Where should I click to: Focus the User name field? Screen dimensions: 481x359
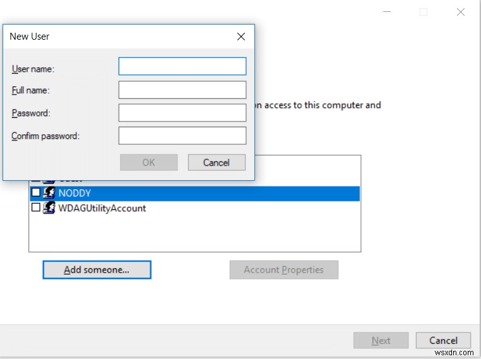coord(182,66)
